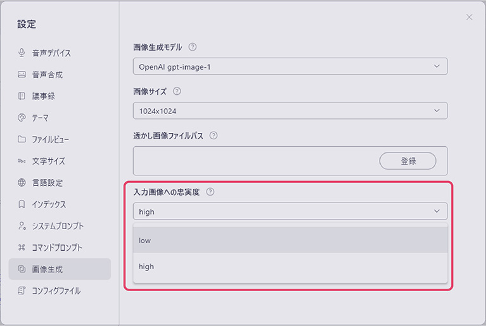Open the 画像生成モデル dropdown

click(x=290, y=66)
